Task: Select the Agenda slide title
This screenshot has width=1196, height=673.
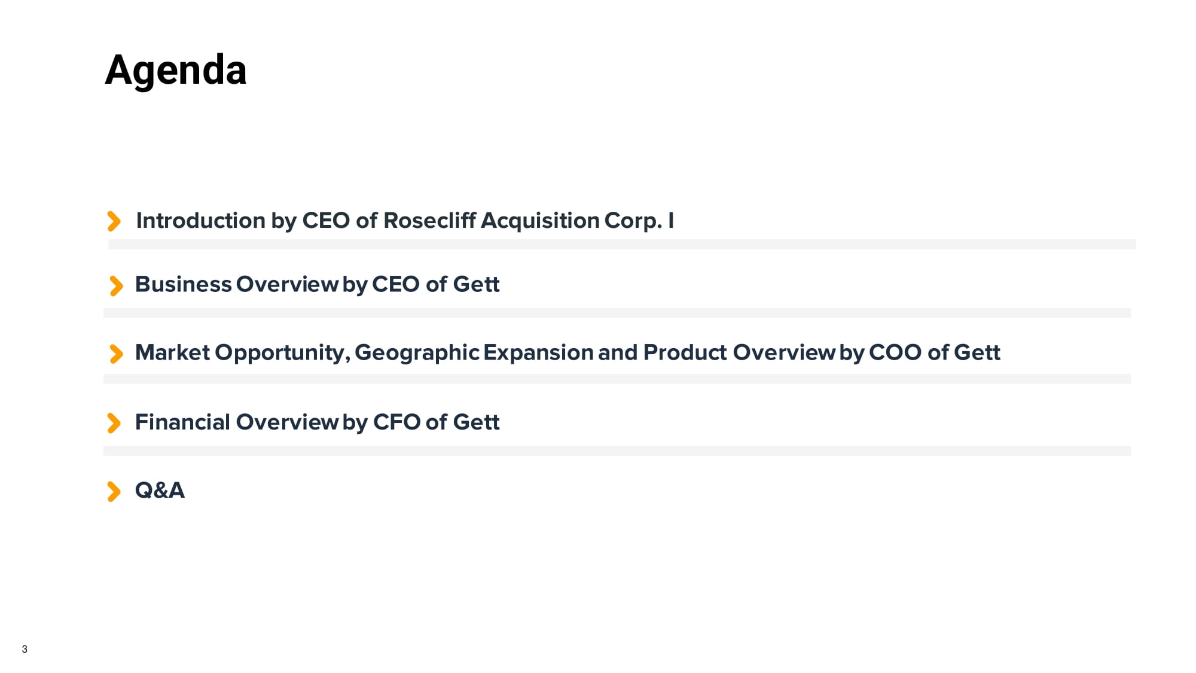Action: (176, 70)
